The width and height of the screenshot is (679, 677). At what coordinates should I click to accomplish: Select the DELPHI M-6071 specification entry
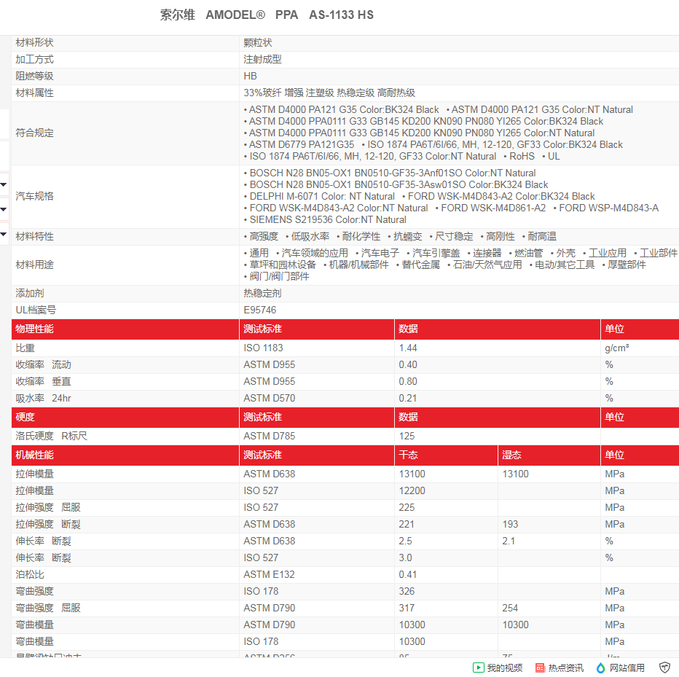tap(322, 196)
